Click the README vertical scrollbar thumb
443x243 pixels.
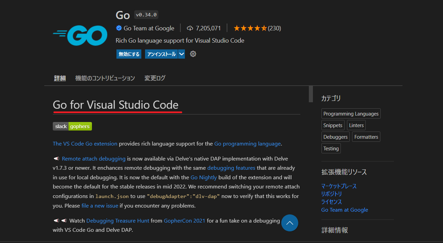pyautogui.click(x=311, y=94)
